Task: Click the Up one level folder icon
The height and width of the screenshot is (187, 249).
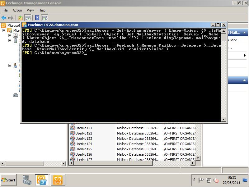Action: coord(21,18)
